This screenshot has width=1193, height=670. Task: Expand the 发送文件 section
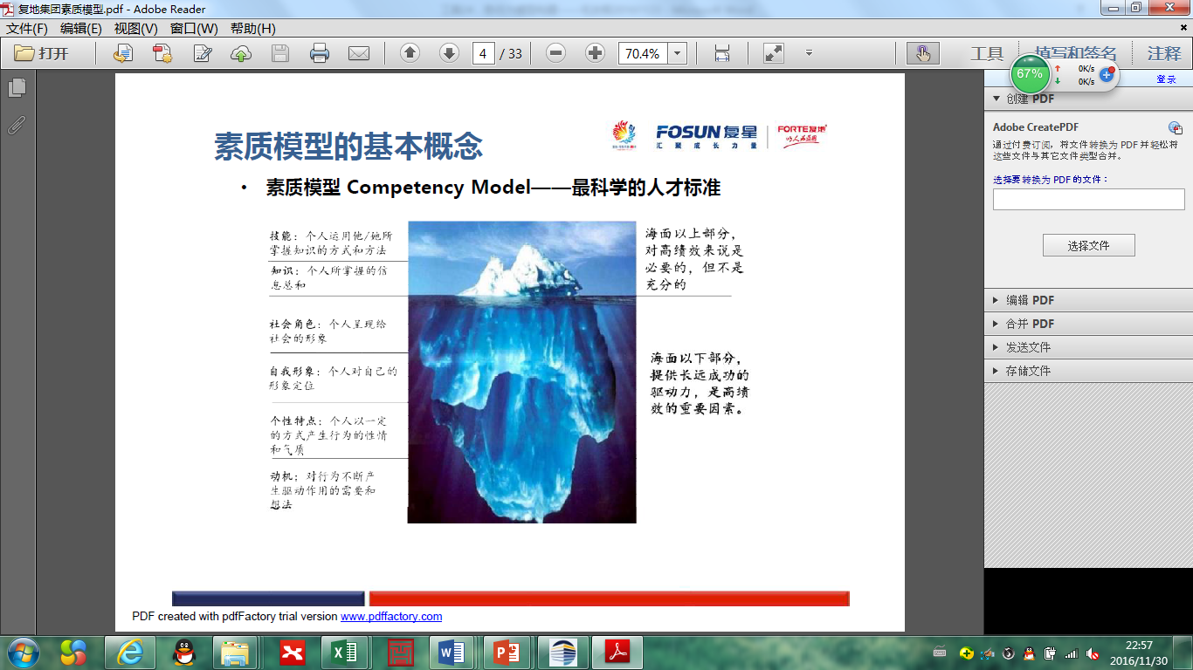1028,347
